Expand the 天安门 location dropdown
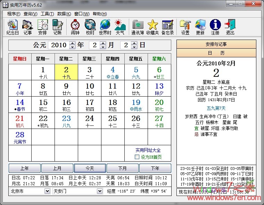This screenshot has width=264, height=205. pos(100,191)
